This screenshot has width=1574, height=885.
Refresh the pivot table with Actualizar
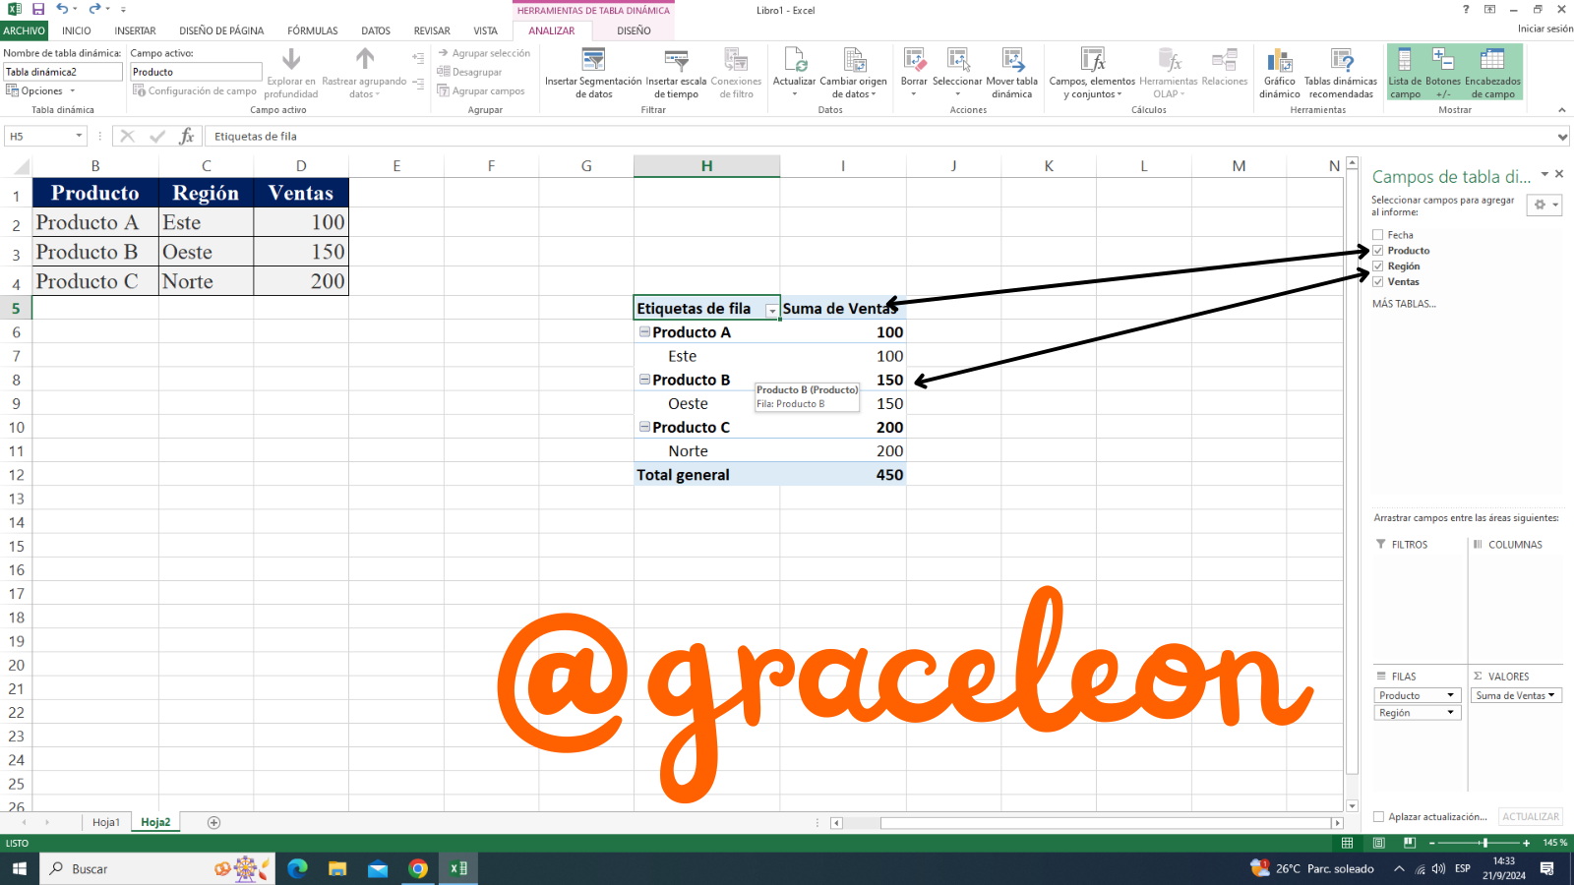(794, 73)
